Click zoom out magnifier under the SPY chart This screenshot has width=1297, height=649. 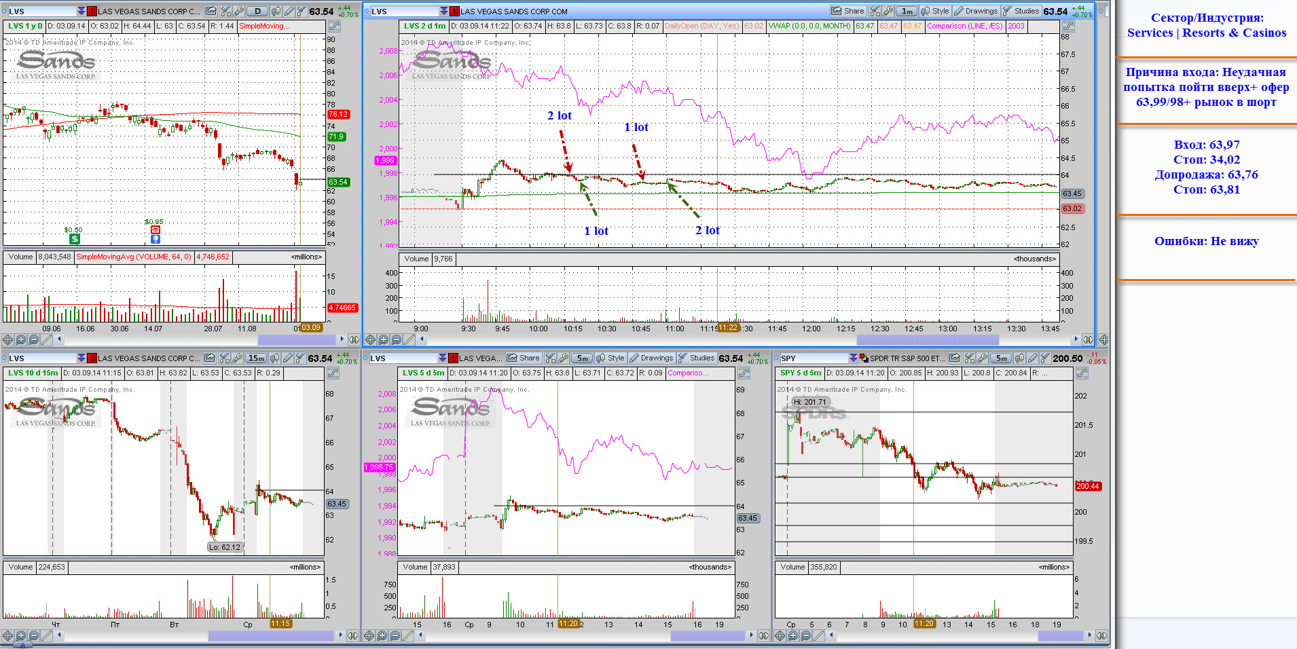(x=805, y=635)
